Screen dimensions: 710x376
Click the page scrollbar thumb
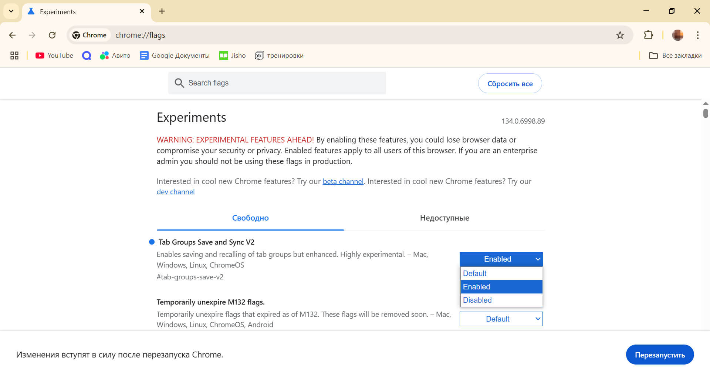(706, 113)
